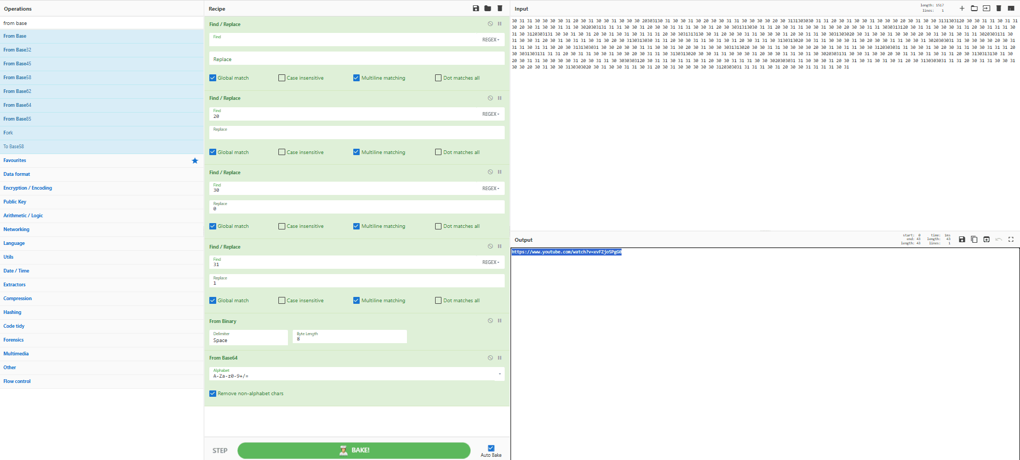Open the Load recipe folder icon
Viewport: 1020px width, 460px height.
(488, 8)
